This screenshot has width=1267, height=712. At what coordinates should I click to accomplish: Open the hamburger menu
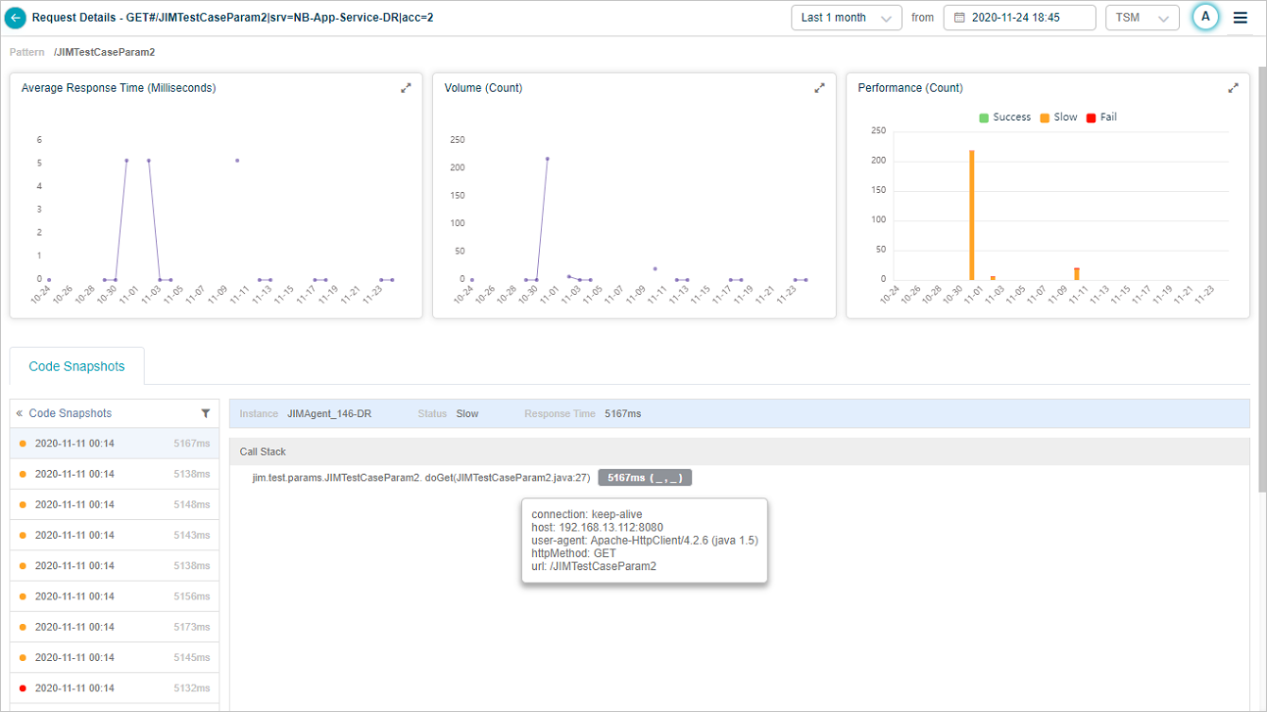[x=1241, y=17]
